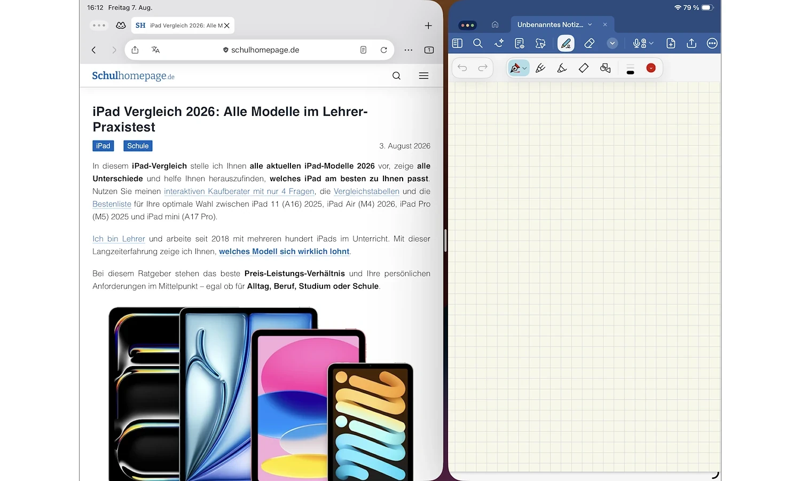Expand more tools with round chevron button
The height and width of the screenshot is (481, 801).
point(612,43)
